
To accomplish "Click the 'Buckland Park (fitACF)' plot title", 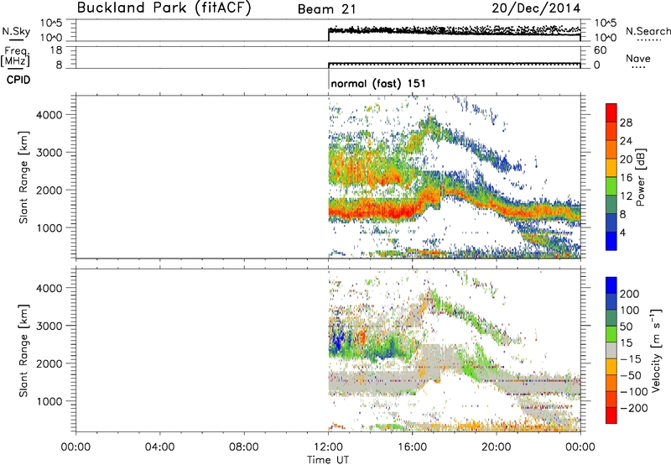I will click(x=164, y=8).
